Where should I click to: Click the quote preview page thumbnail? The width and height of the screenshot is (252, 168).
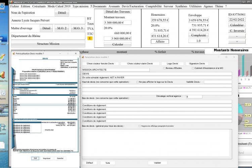click(45, 104)
